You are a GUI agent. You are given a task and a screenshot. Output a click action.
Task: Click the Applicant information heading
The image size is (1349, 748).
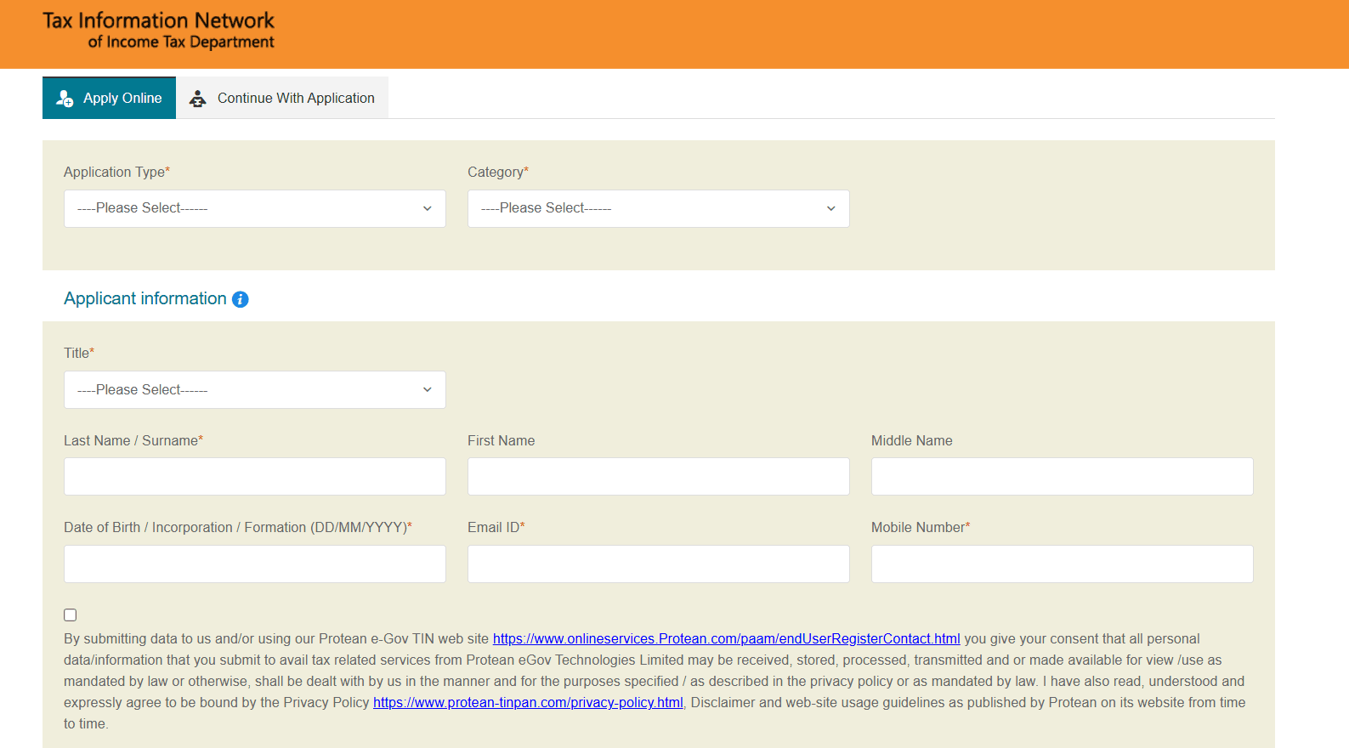click(x=145, y=298)
